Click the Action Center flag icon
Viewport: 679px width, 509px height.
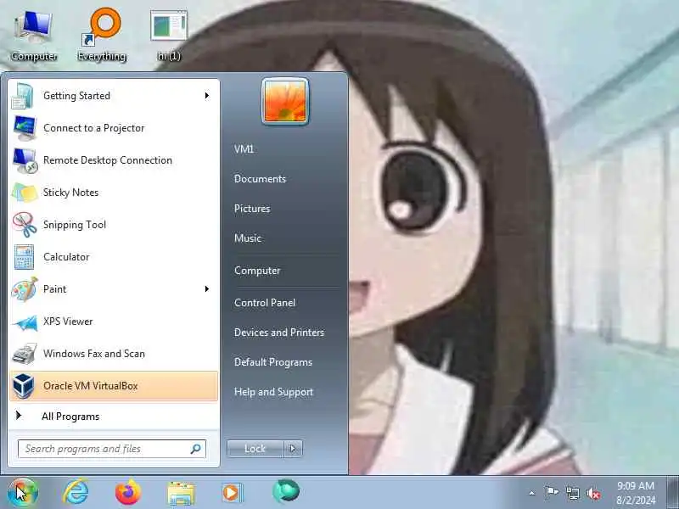pos(551,493)
